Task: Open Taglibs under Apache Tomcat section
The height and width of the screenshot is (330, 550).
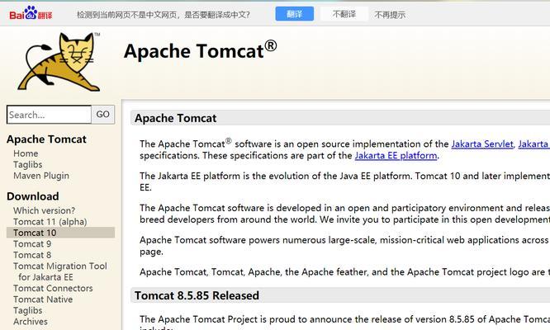Action: coord(28,165)
